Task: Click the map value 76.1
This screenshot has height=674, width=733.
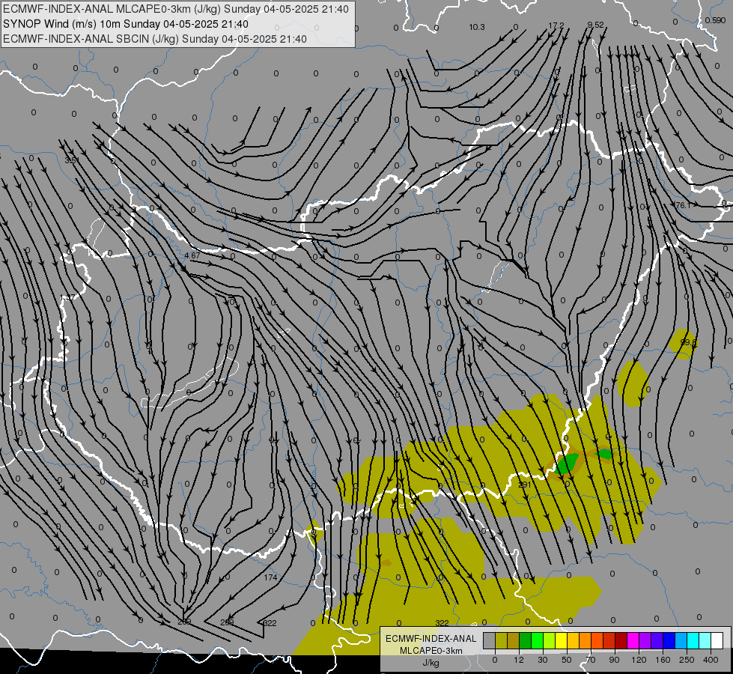Action: [x=683, y=205]
